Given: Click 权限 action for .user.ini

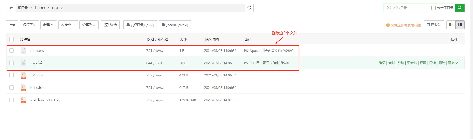Looking at the screenshot, I should tap(423, 63).
